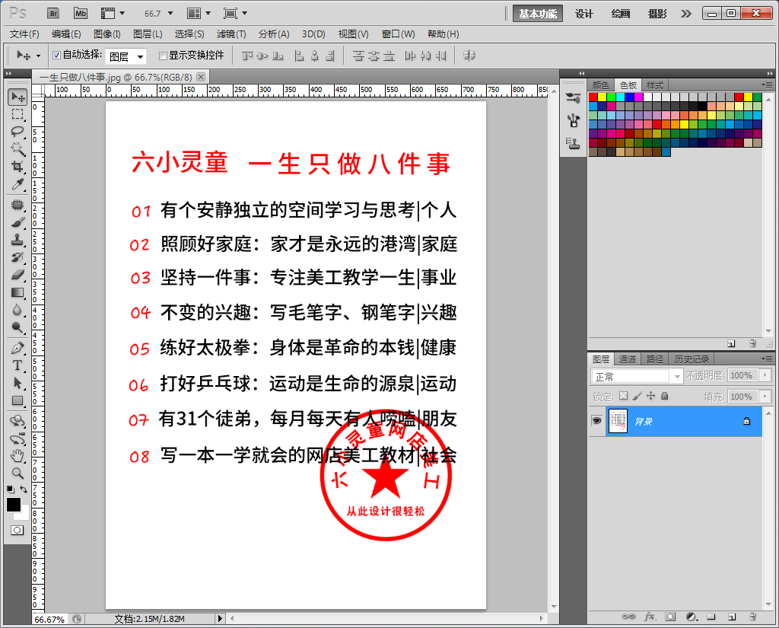Image resolution: width=779 pixels, height=628 pixels.
Task: Toggle lock all padlock icon
Action: (665, 396)
